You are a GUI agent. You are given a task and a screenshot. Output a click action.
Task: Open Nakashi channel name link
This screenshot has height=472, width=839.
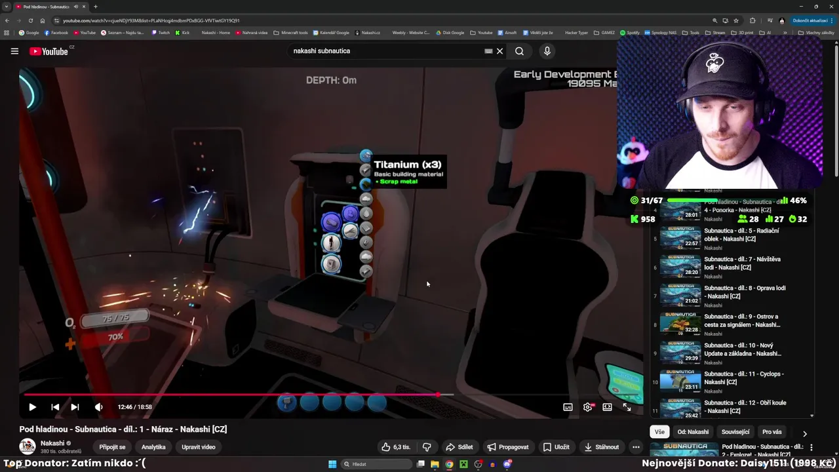point(52,443)
